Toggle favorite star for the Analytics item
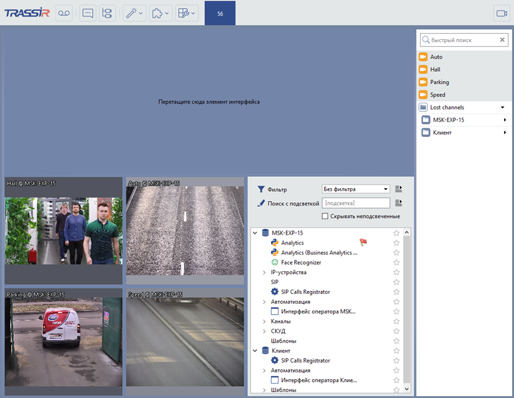The height and width of the screenshot is (398, 514). click(396, 243)
